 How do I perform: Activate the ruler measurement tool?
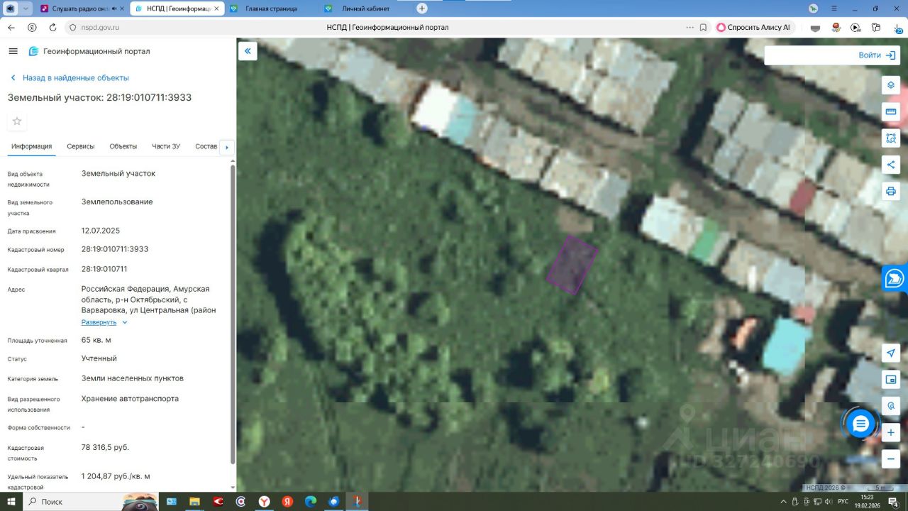tap(891, 111)
